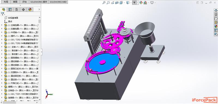Open the ConfigurationManager tab icon
This screenshot has width=218, height=104.
tap(17, 10)
